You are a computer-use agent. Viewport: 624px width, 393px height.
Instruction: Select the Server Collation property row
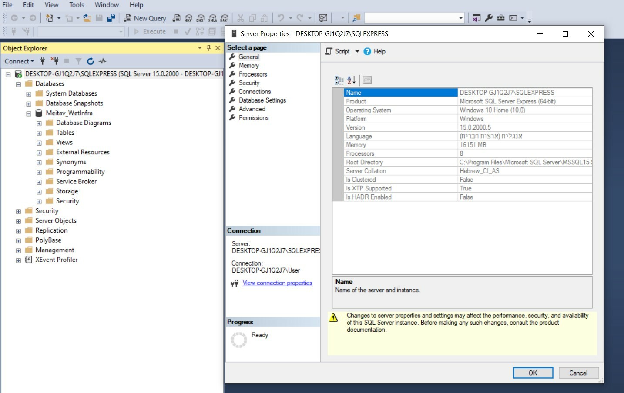click(x=468, y=171)
